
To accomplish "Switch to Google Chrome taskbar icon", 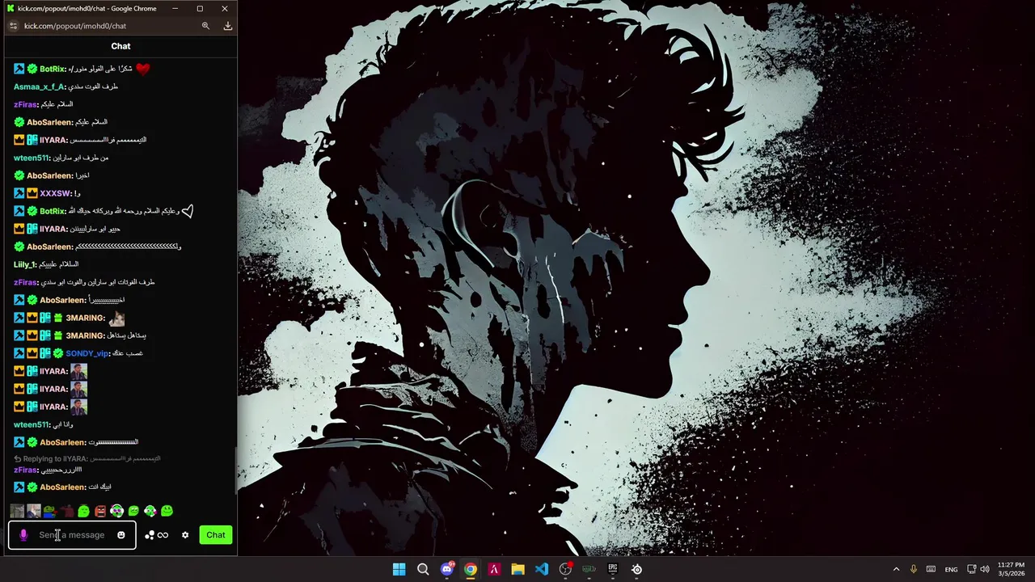I will coord(471,569).
